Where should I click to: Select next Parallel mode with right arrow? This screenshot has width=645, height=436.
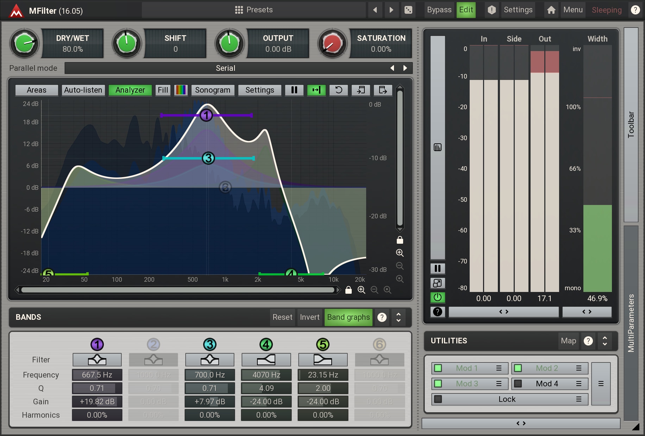tap(405, 68)
